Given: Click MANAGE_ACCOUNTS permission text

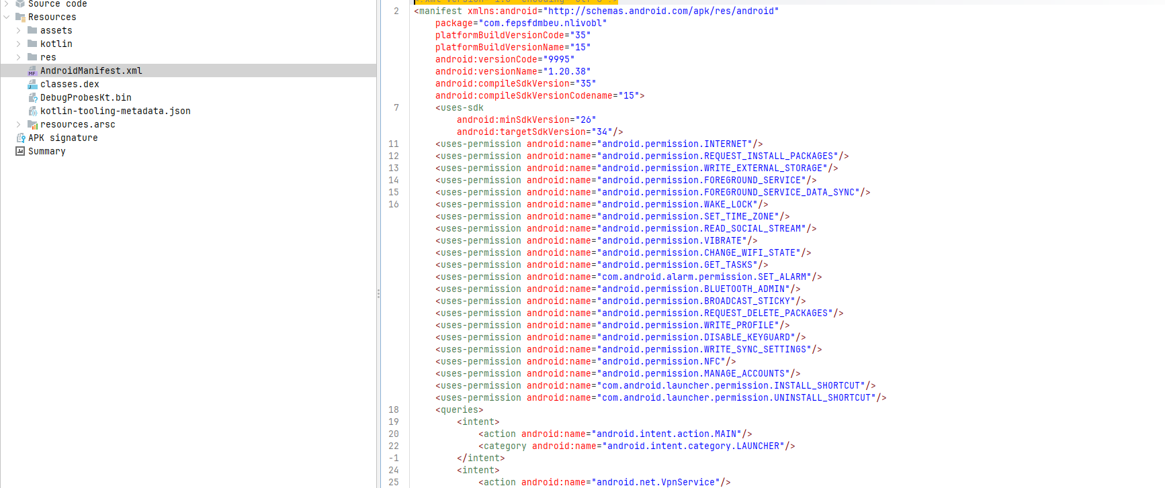Looking at the screenshot, I should pos(744,373).
